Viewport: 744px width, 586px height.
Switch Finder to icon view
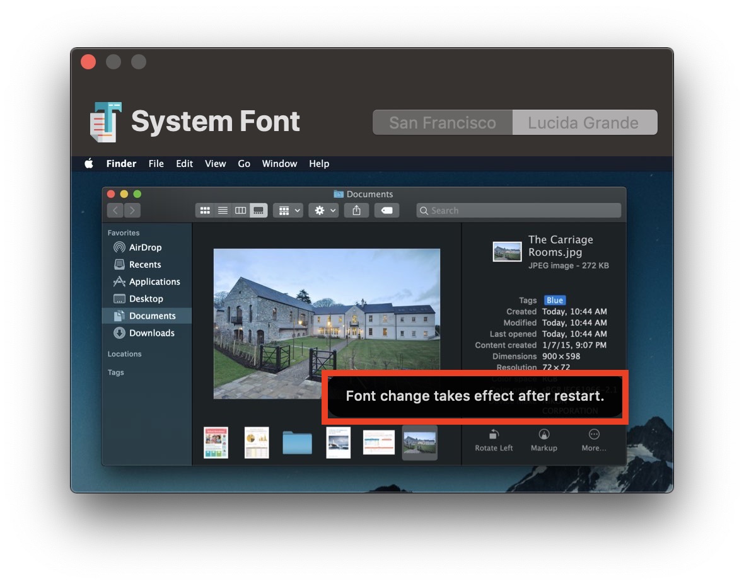[x=205, y=210]
